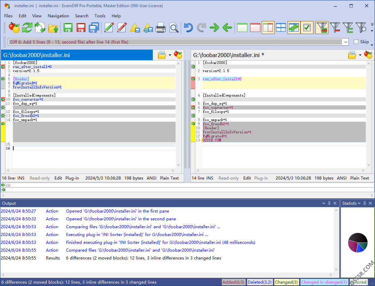Toggle vertical split panes view

coord(268,28)
